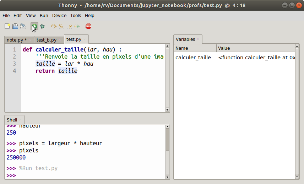The height and width of the screenshot is (184, 304).
Task: Click the 'return' keyword in the editor
Action: tap(45, 71)
